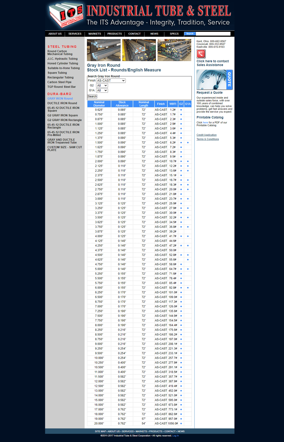Click the ITS company logo

coord(66,15)
